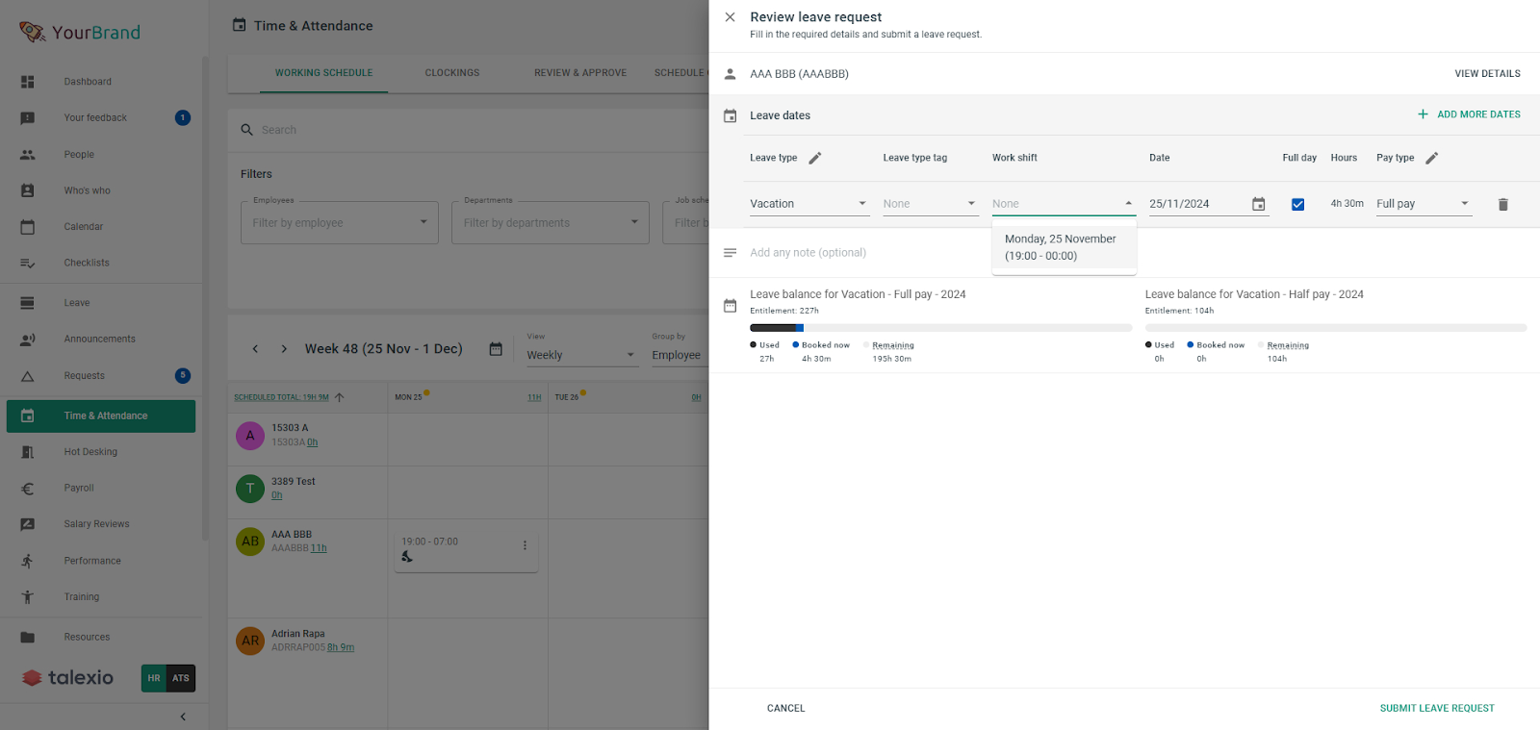Click the search magnifier icon

pyautogui.click(x=247, y=130)
